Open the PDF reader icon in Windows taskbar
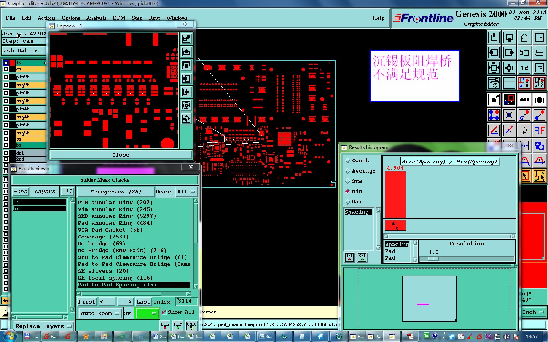Viewport: 548px width, 342px height. pos(410,336)
